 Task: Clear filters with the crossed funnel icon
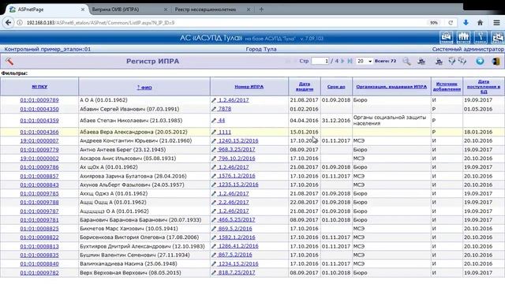pyautogui.click(x=462, y=61)
